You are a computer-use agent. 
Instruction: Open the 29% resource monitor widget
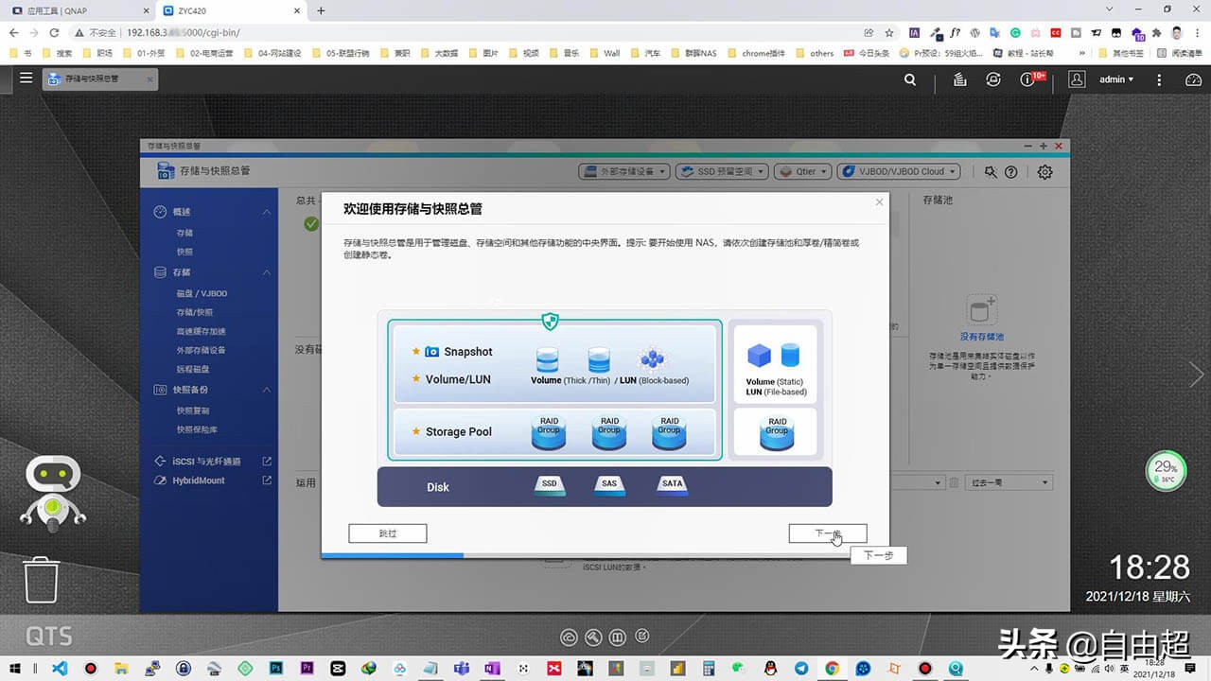1165,470
